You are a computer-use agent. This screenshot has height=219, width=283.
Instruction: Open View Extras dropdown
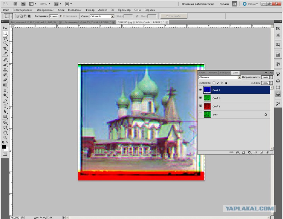(33, 4)
